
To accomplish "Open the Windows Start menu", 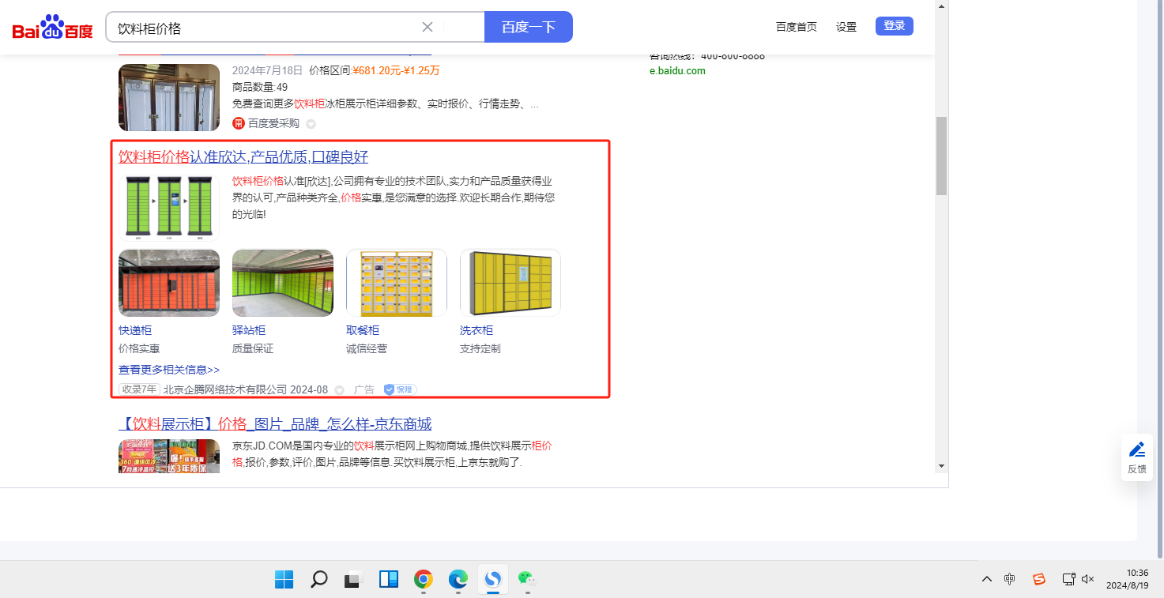I will pos(284,580).
